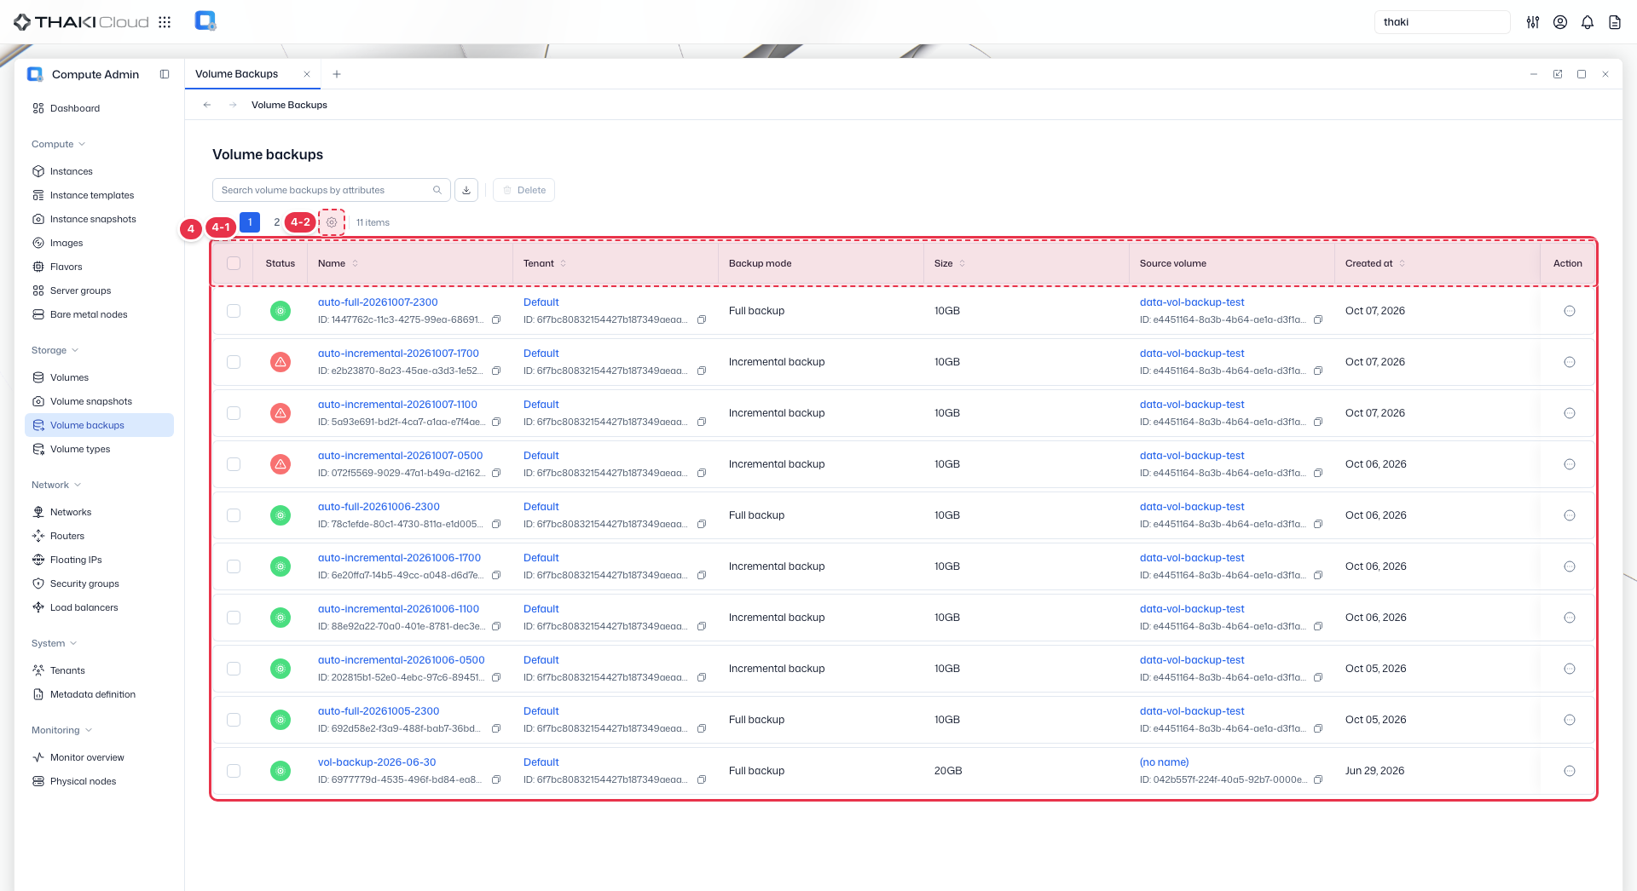This screenshot has height=891, width=1637.
Task: Collapse the Storage section in sidebar
Action: [x=55, y=350]
